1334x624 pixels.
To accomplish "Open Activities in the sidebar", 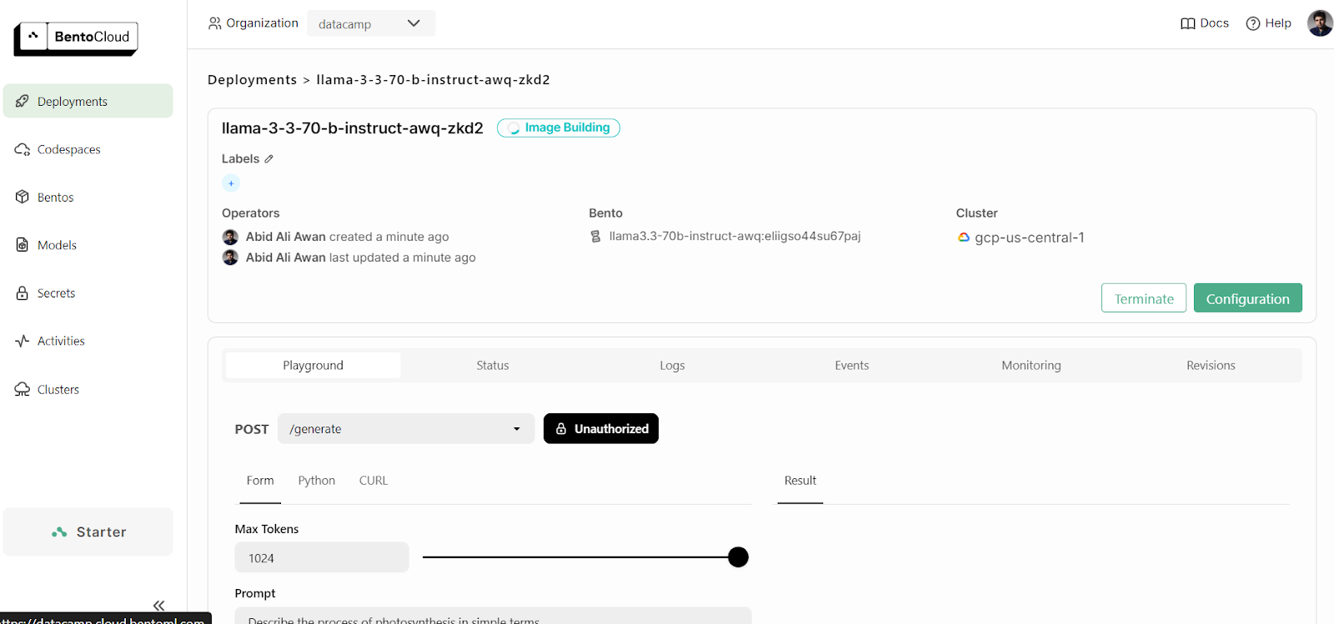I will [88, 341].
